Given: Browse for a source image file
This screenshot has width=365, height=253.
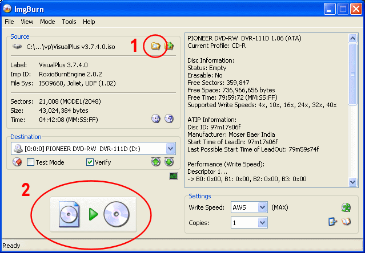Looking at the screenshot, I should pos(155,46).
